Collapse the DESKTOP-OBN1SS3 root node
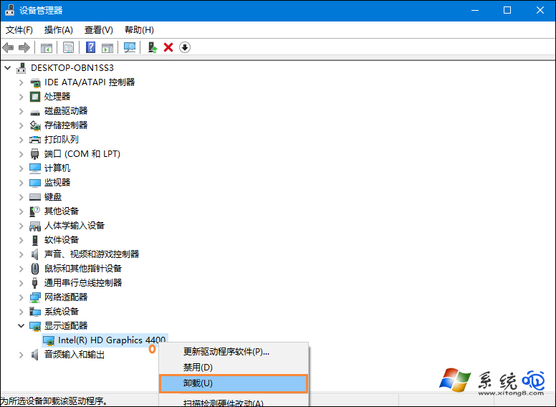The height and width of the screenshot is (407, 556). click(x=8, y=68)
